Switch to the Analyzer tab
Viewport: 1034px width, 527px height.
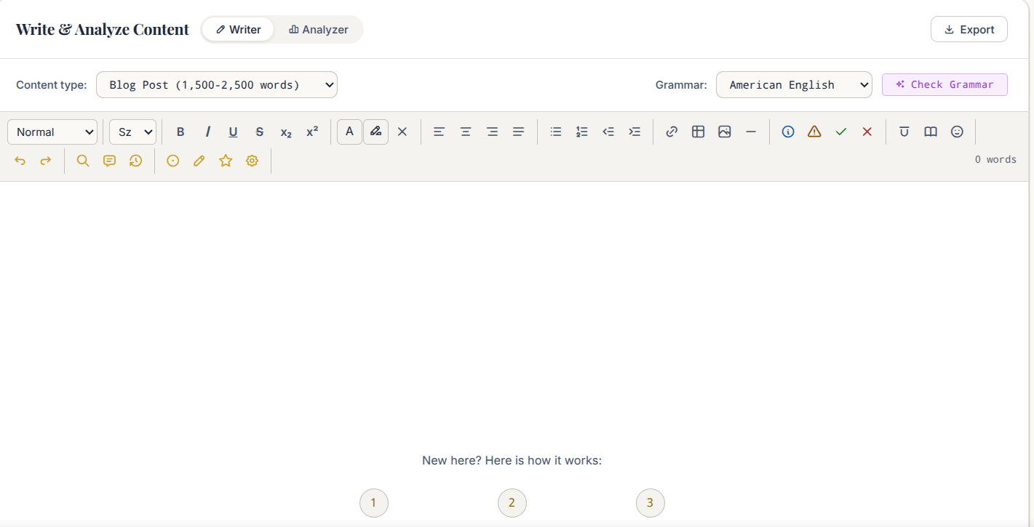(x=319, y=30)
